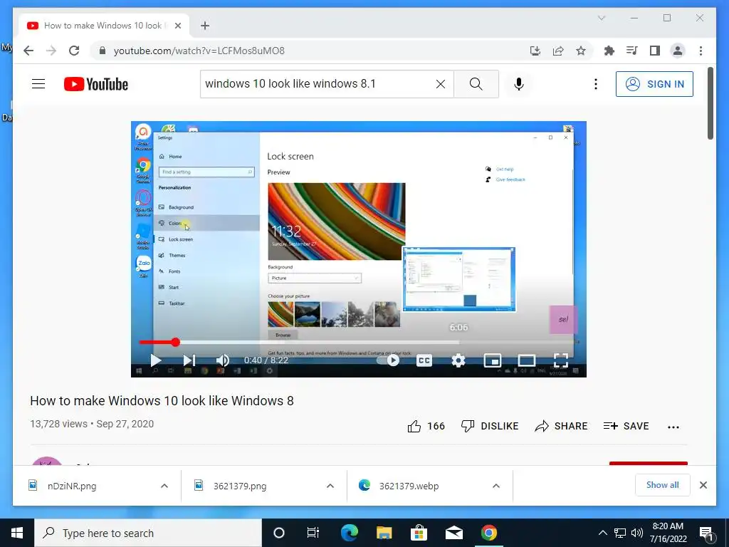Open YouTube settings three-dot menu
Image resolution: width=729 pixels, height=547 pixels.
tap(596, 84)
